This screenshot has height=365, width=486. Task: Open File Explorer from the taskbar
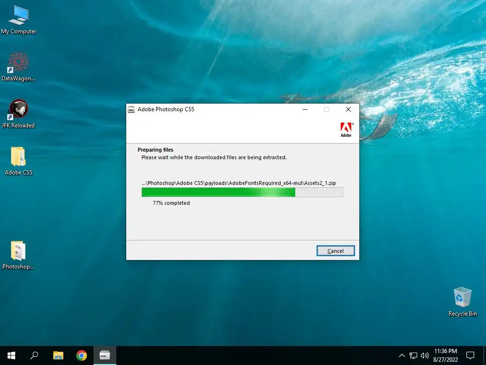click(58, 355)
